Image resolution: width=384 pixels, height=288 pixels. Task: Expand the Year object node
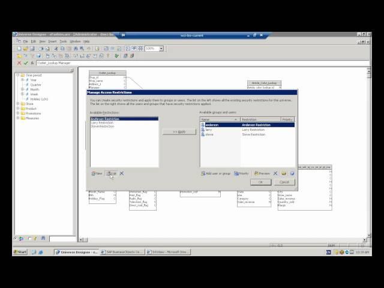22,80
